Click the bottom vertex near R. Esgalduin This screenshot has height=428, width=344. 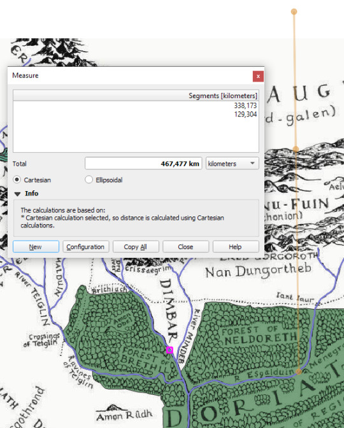tap(299, 371)
